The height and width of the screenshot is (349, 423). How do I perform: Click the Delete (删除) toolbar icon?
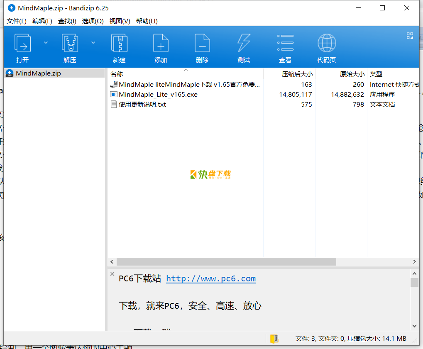point(202,43)
